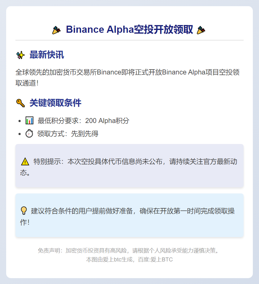Click the lightbulb icon in the tip box
This screenshot has height=284, width=259.
coord(24,211)
